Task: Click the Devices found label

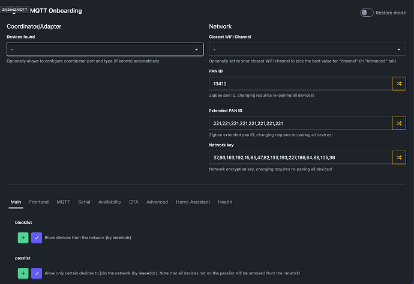Action: coord(20,37)
